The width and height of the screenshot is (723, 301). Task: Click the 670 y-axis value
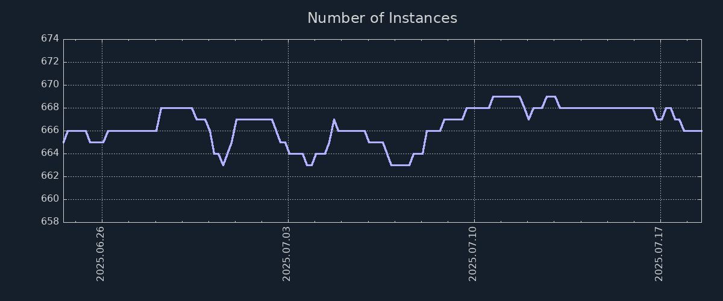(x=50, y=84)
